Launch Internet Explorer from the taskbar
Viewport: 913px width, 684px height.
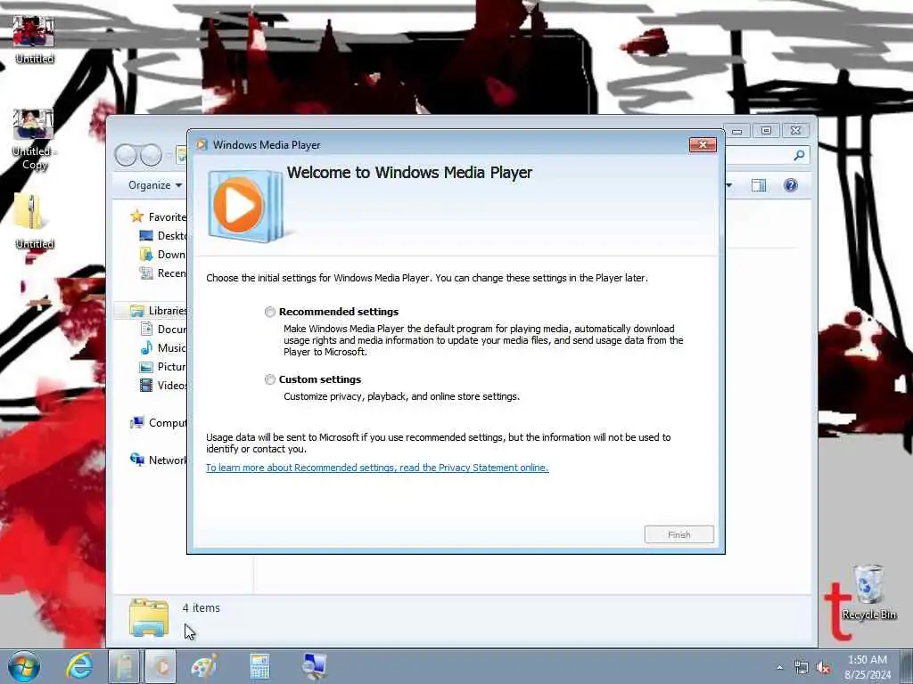point(78,666)
